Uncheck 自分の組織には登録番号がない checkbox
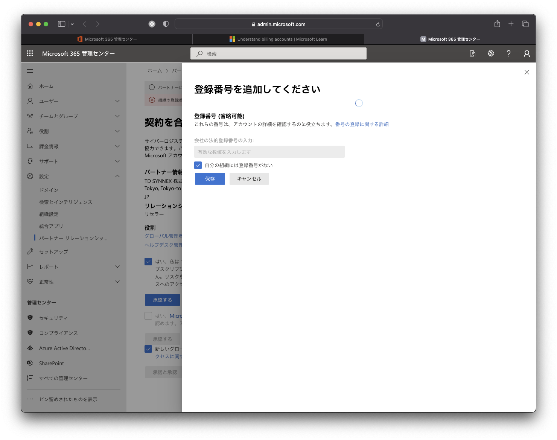The image size is (557, 440). point(198,165)
